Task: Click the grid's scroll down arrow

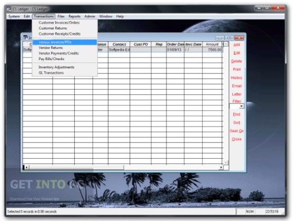Action: click(226, 162)
